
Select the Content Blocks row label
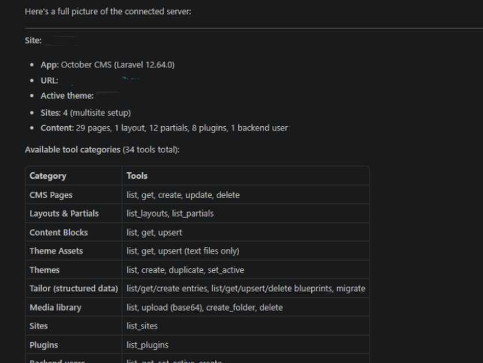[x=59, y=232]
